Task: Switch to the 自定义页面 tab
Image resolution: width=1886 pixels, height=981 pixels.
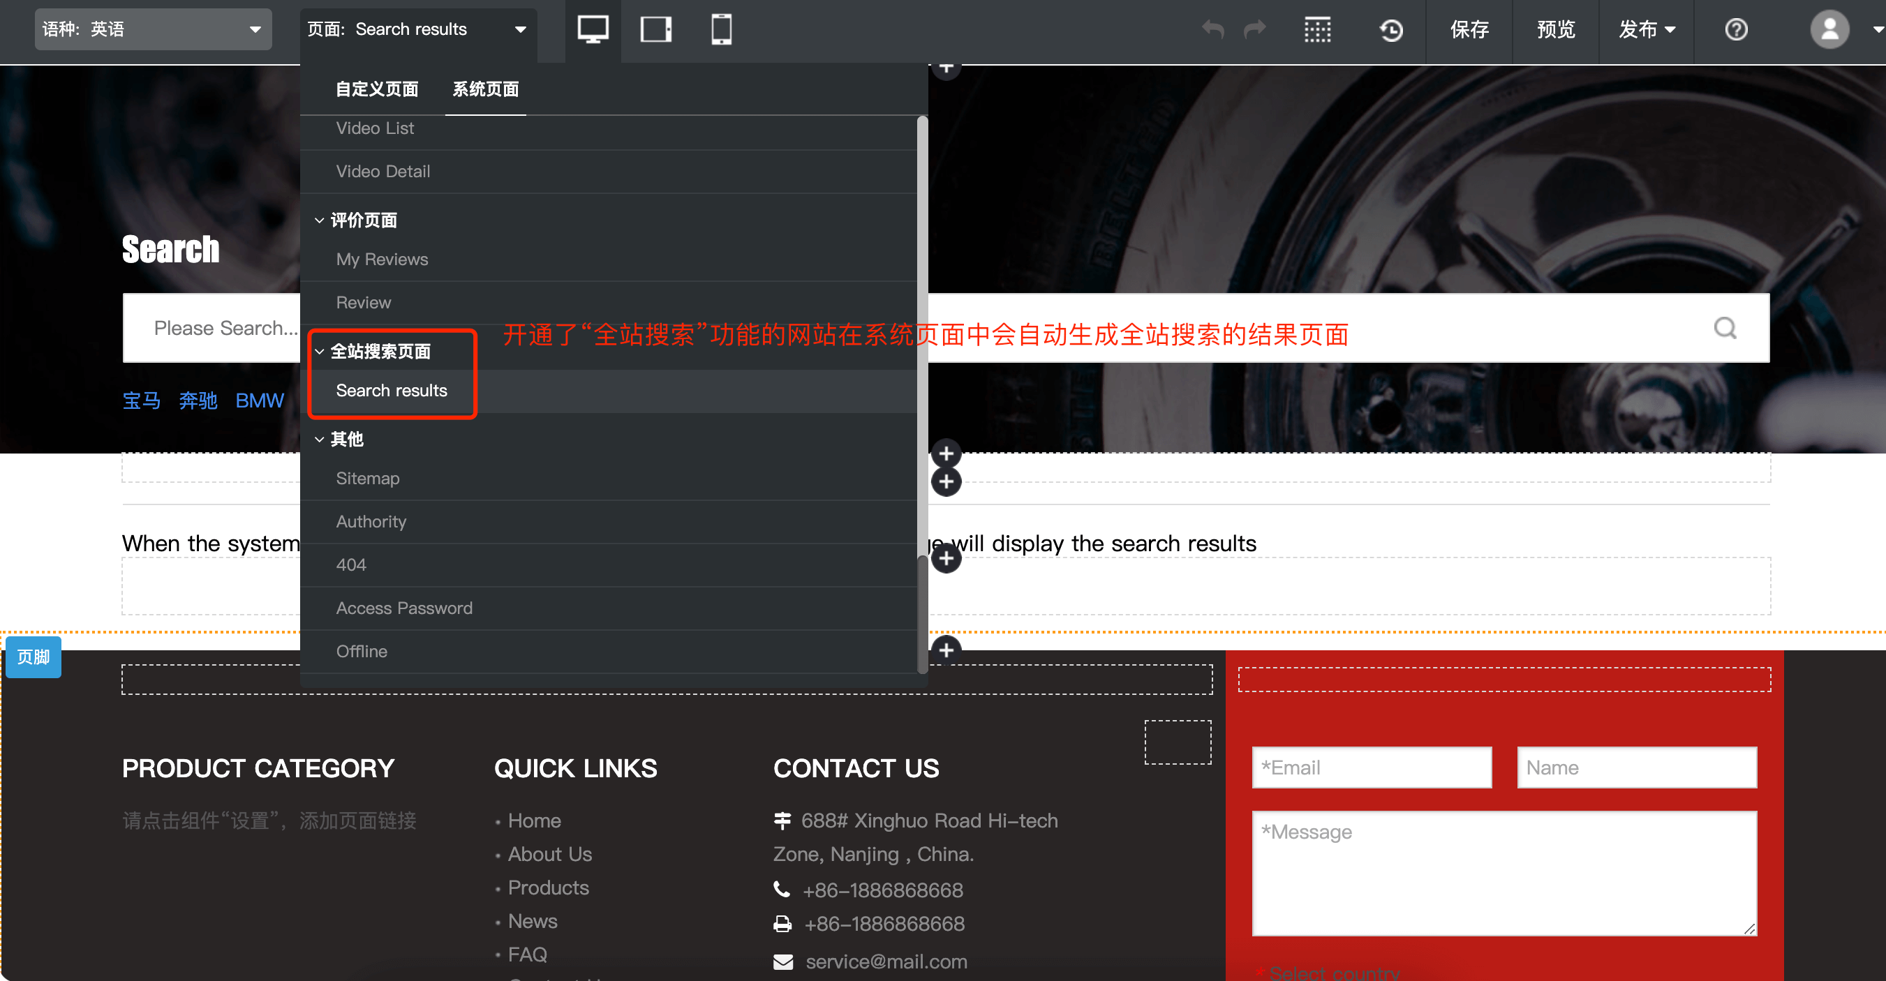Action: [x=377, y=89]
